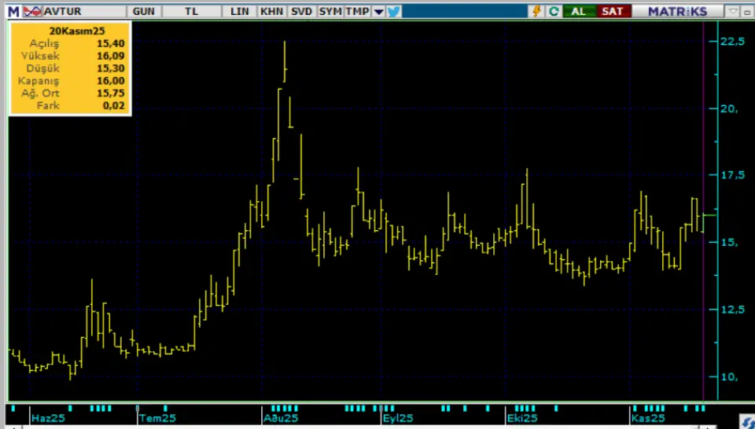755x429 pixels.
Task: Open the Twitter bird icon
Action: (394, 11)
